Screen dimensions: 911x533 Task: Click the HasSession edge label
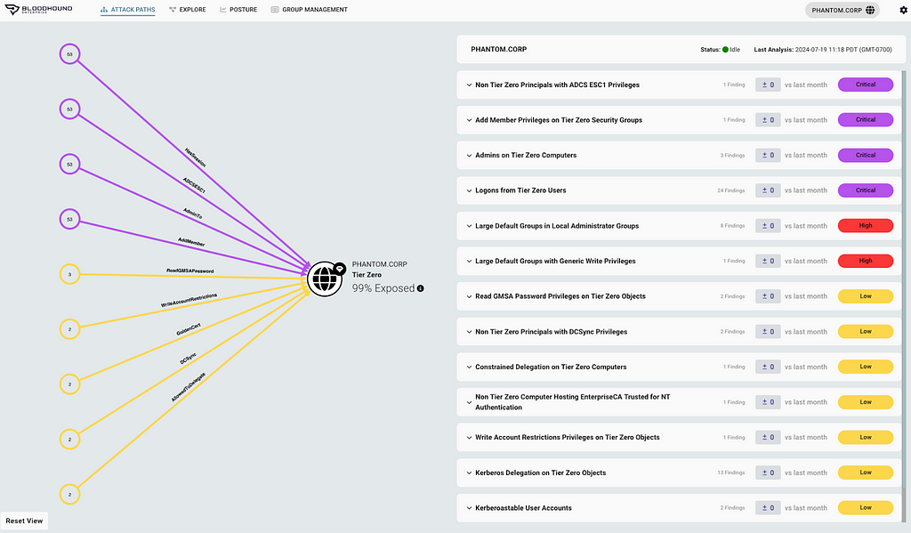[x=195, y=157]
